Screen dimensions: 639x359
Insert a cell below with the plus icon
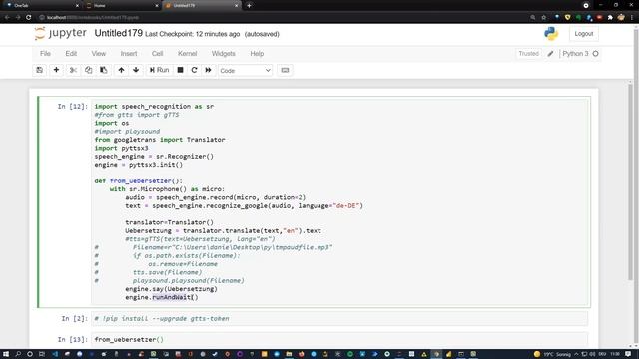[56, 70]
